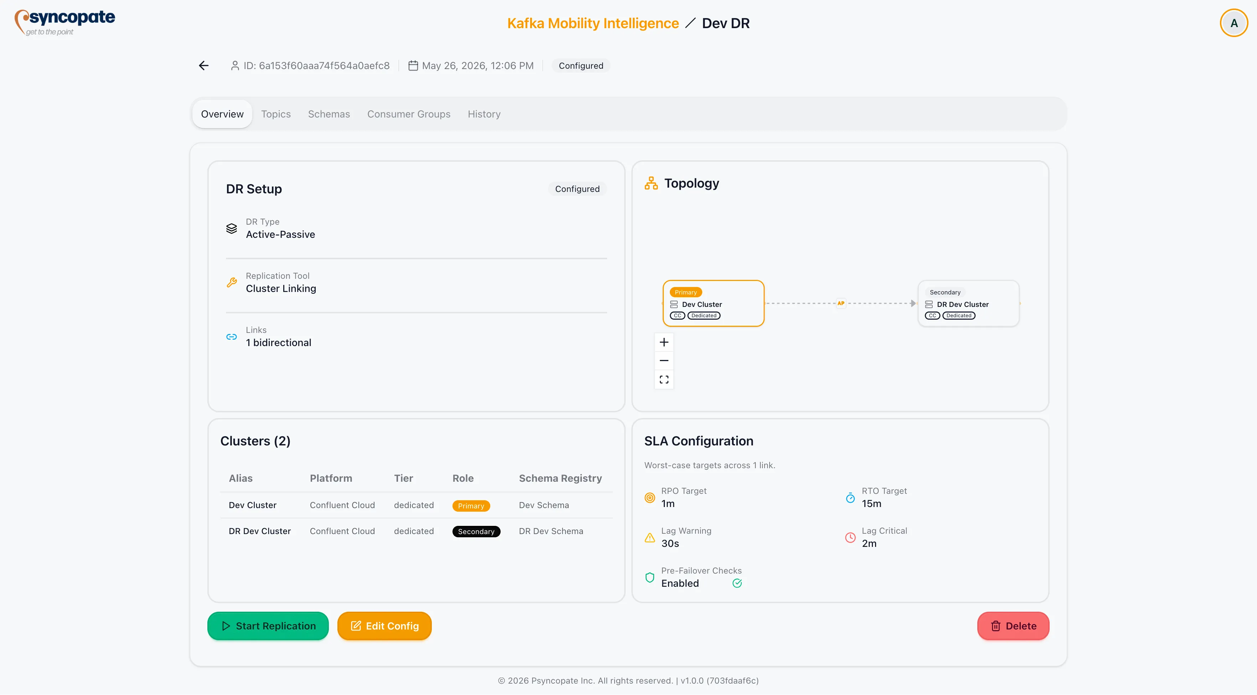This screenshot has width=1257, height=695.
Task: Click the Psyncopate logo
Action: tap(65, 22)
